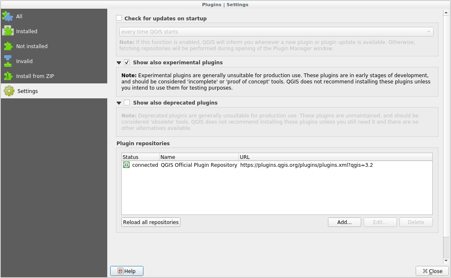Image resolution: width=451 pixels, height=278 pixels.
Task: Expand the deprecated plugins disclosure triangle
Action: pyautogui.click(x=119, y=102)
